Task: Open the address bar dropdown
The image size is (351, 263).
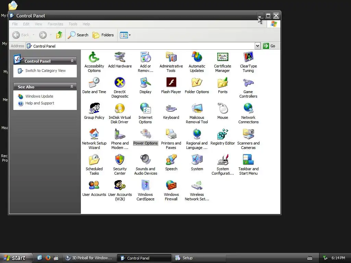Action: 257,46
